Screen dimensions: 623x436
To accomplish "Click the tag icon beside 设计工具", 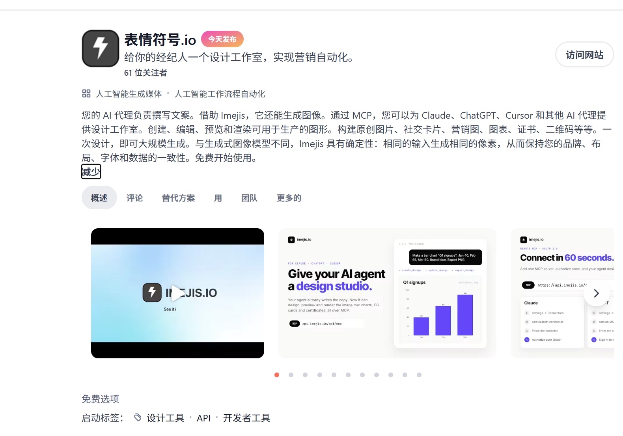I will pos(138,417).
